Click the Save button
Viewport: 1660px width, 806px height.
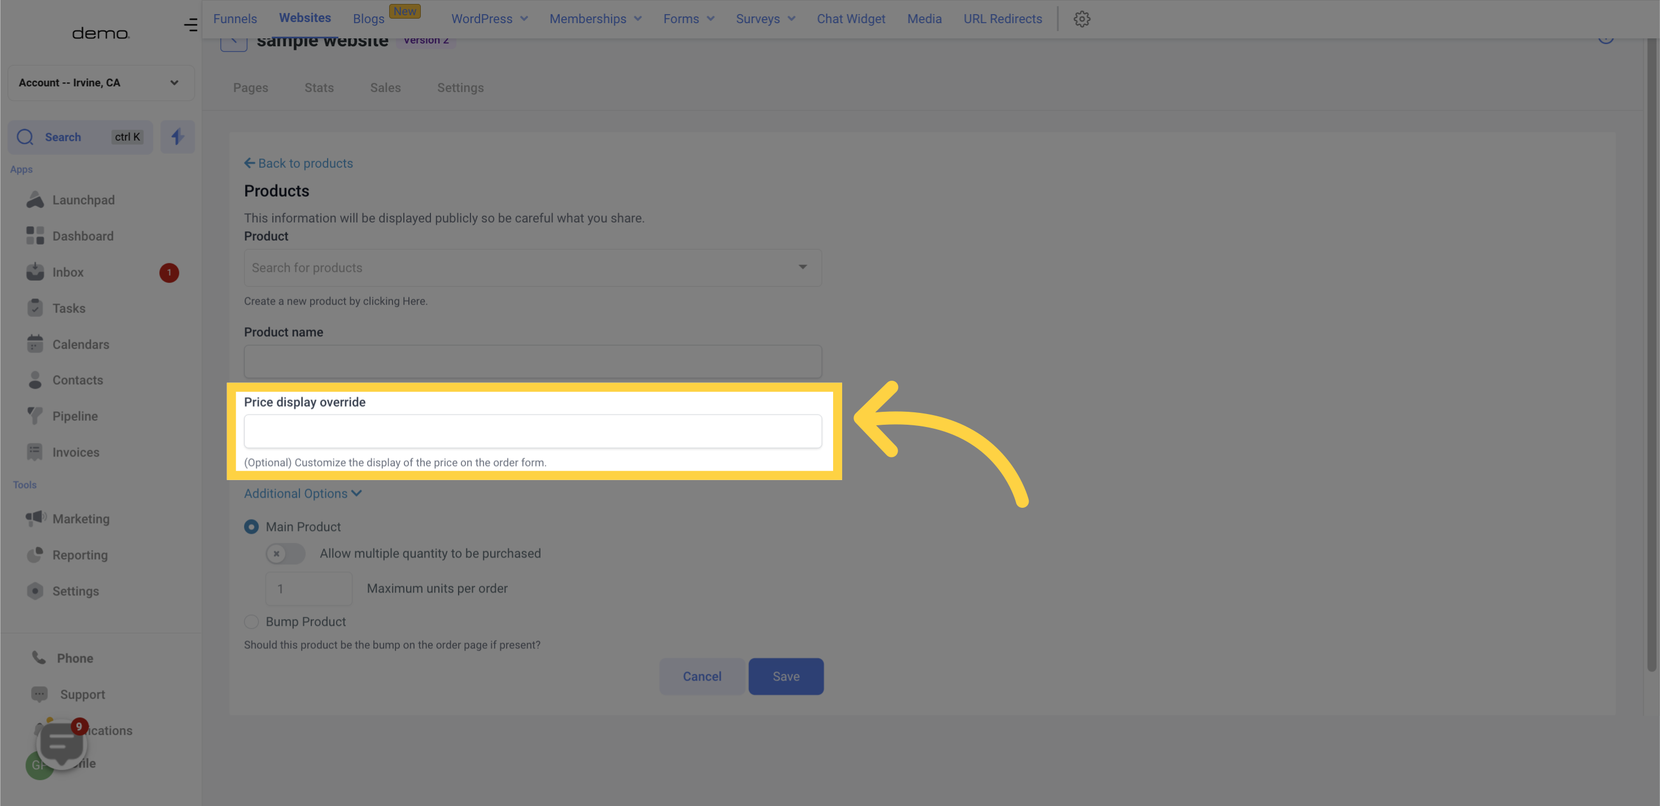click(x=786, y=676)
